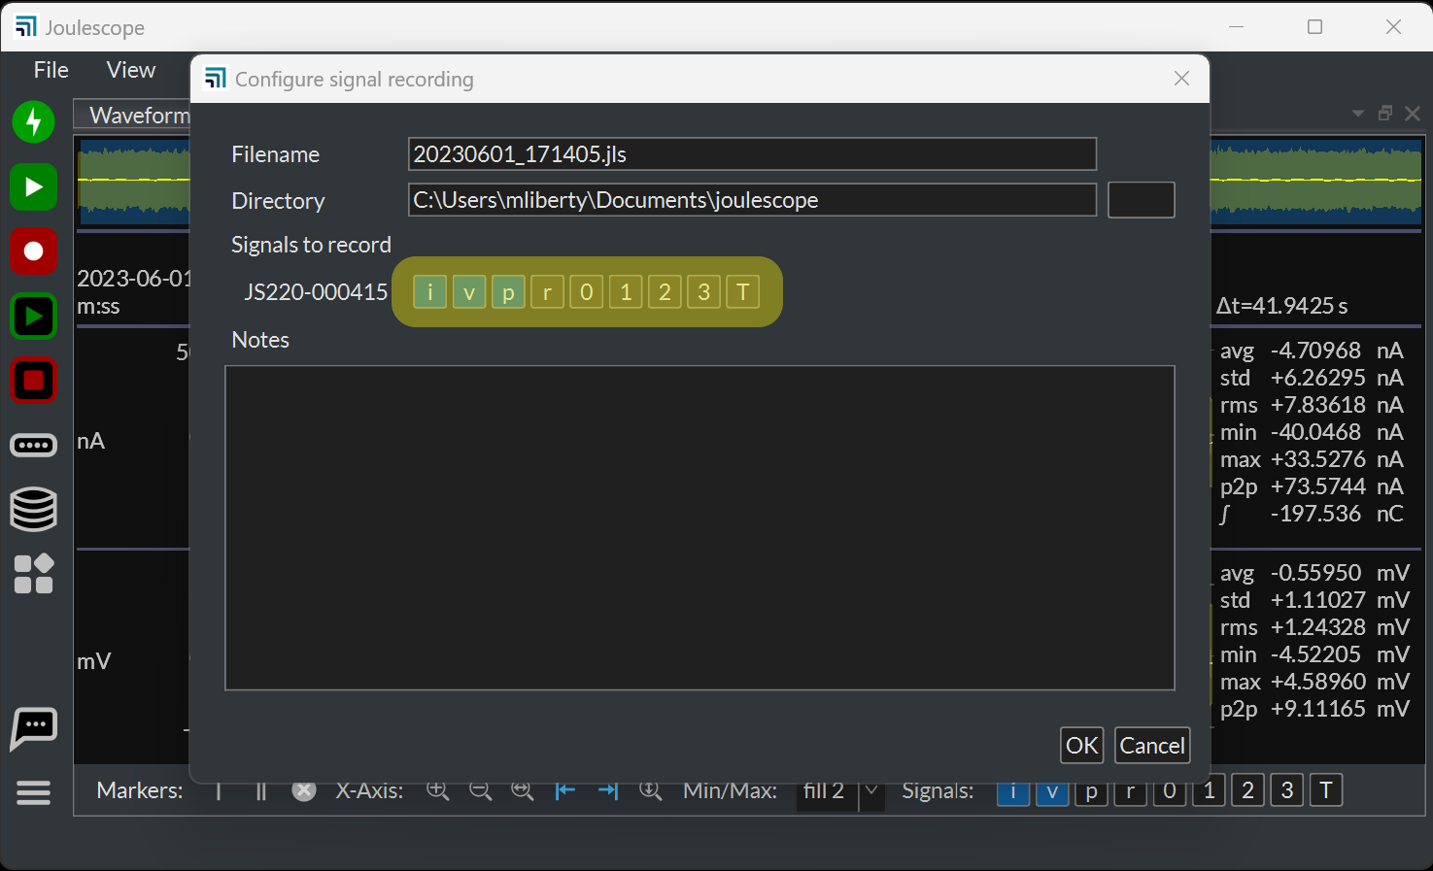Click the X-axis zoom in magnifier

pos(438,791)
